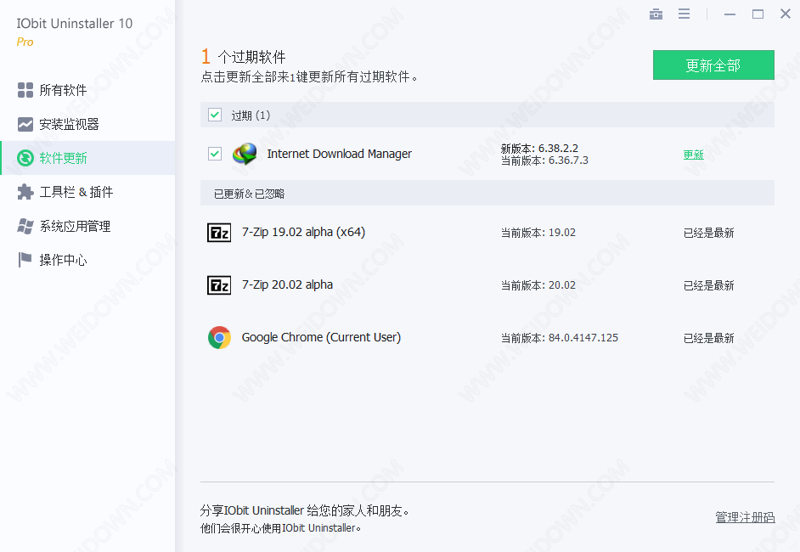
Task: Click the 7-Zip 20.02 alpha icon
Action: click(219, 285)
